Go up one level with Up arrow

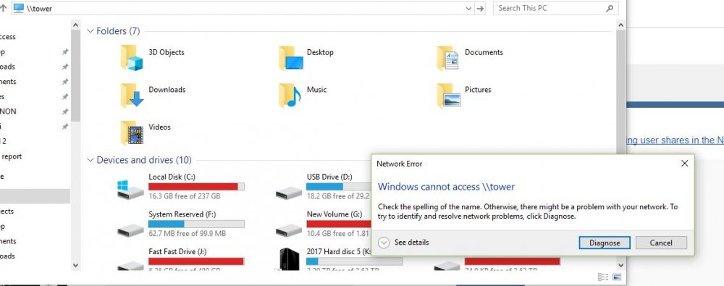(x=3, y=8)
